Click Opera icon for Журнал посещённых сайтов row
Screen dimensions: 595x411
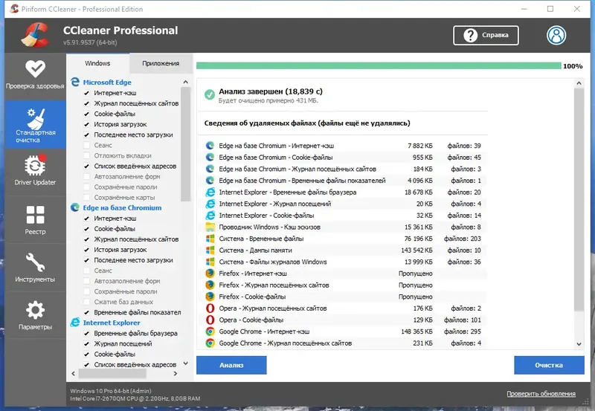coord(210,308)
